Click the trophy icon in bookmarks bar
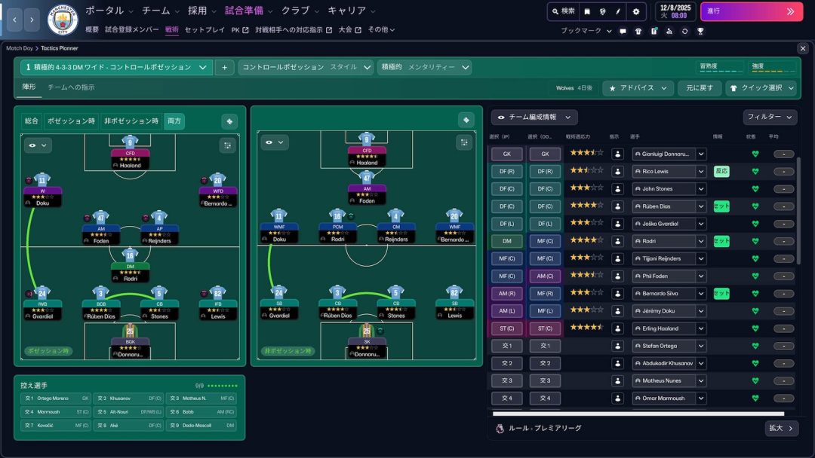 tap(700, 31)
